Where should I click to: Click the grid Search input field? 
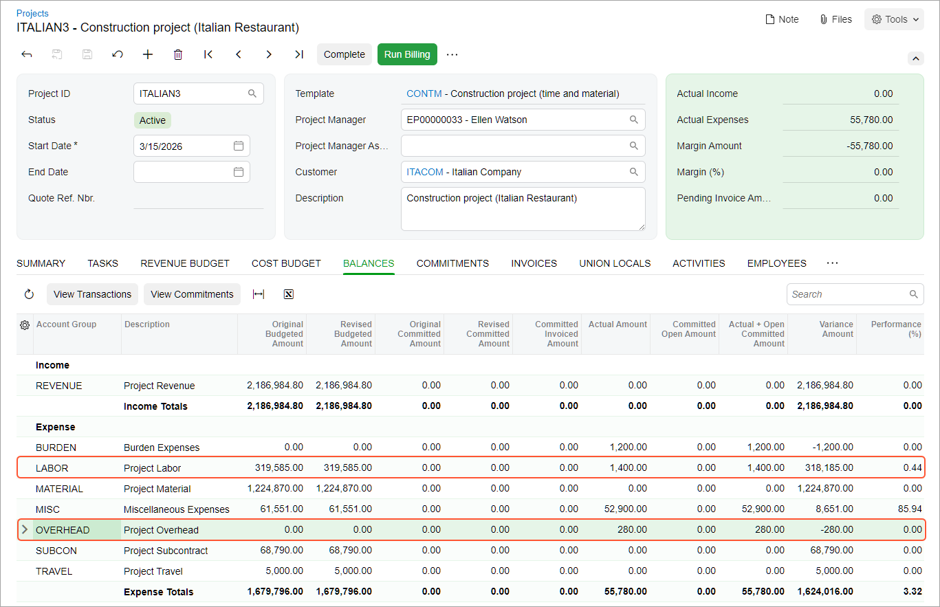tap(855, 294)
